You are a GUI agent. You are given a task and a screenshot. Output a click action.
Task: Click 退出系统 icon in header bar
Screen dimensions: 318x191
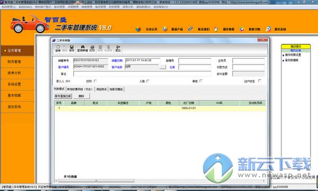(268, 29)
